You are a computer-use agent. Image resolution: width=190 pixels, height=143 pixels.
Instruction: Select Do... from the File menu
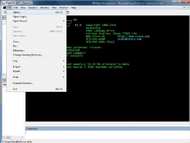point(36,46)
